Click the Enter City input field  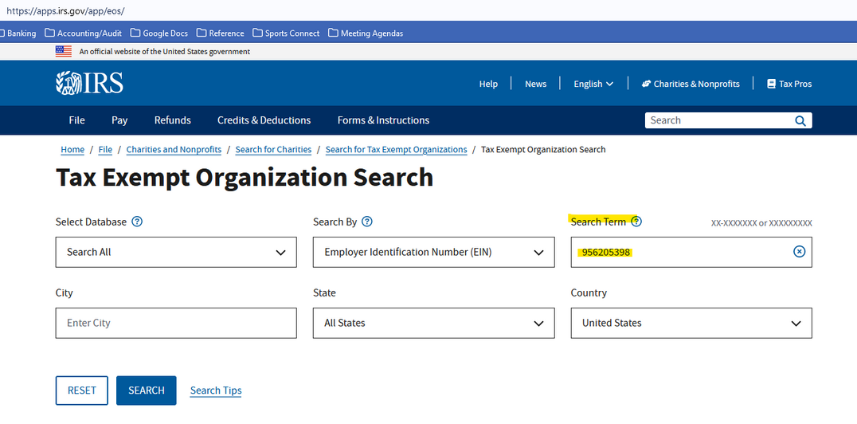tap(176, 323)
